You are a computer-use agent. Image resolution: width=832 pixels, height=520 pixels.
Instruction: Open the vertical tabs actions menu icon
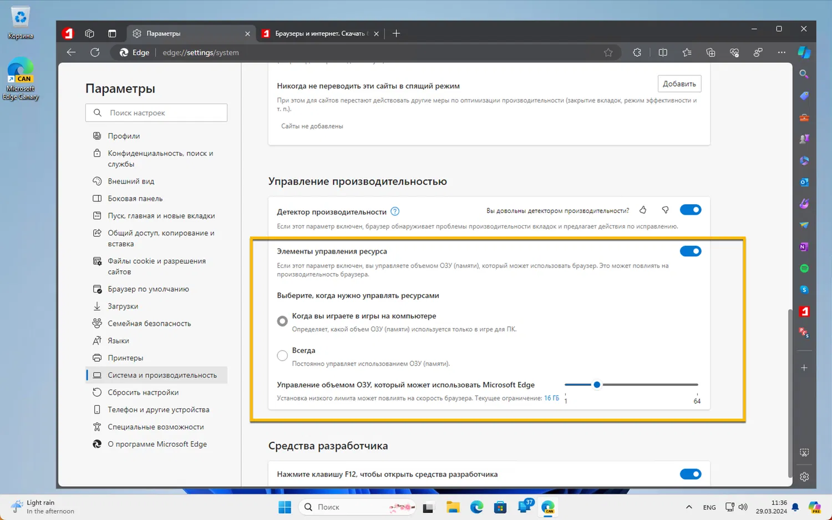coord(112,33)
